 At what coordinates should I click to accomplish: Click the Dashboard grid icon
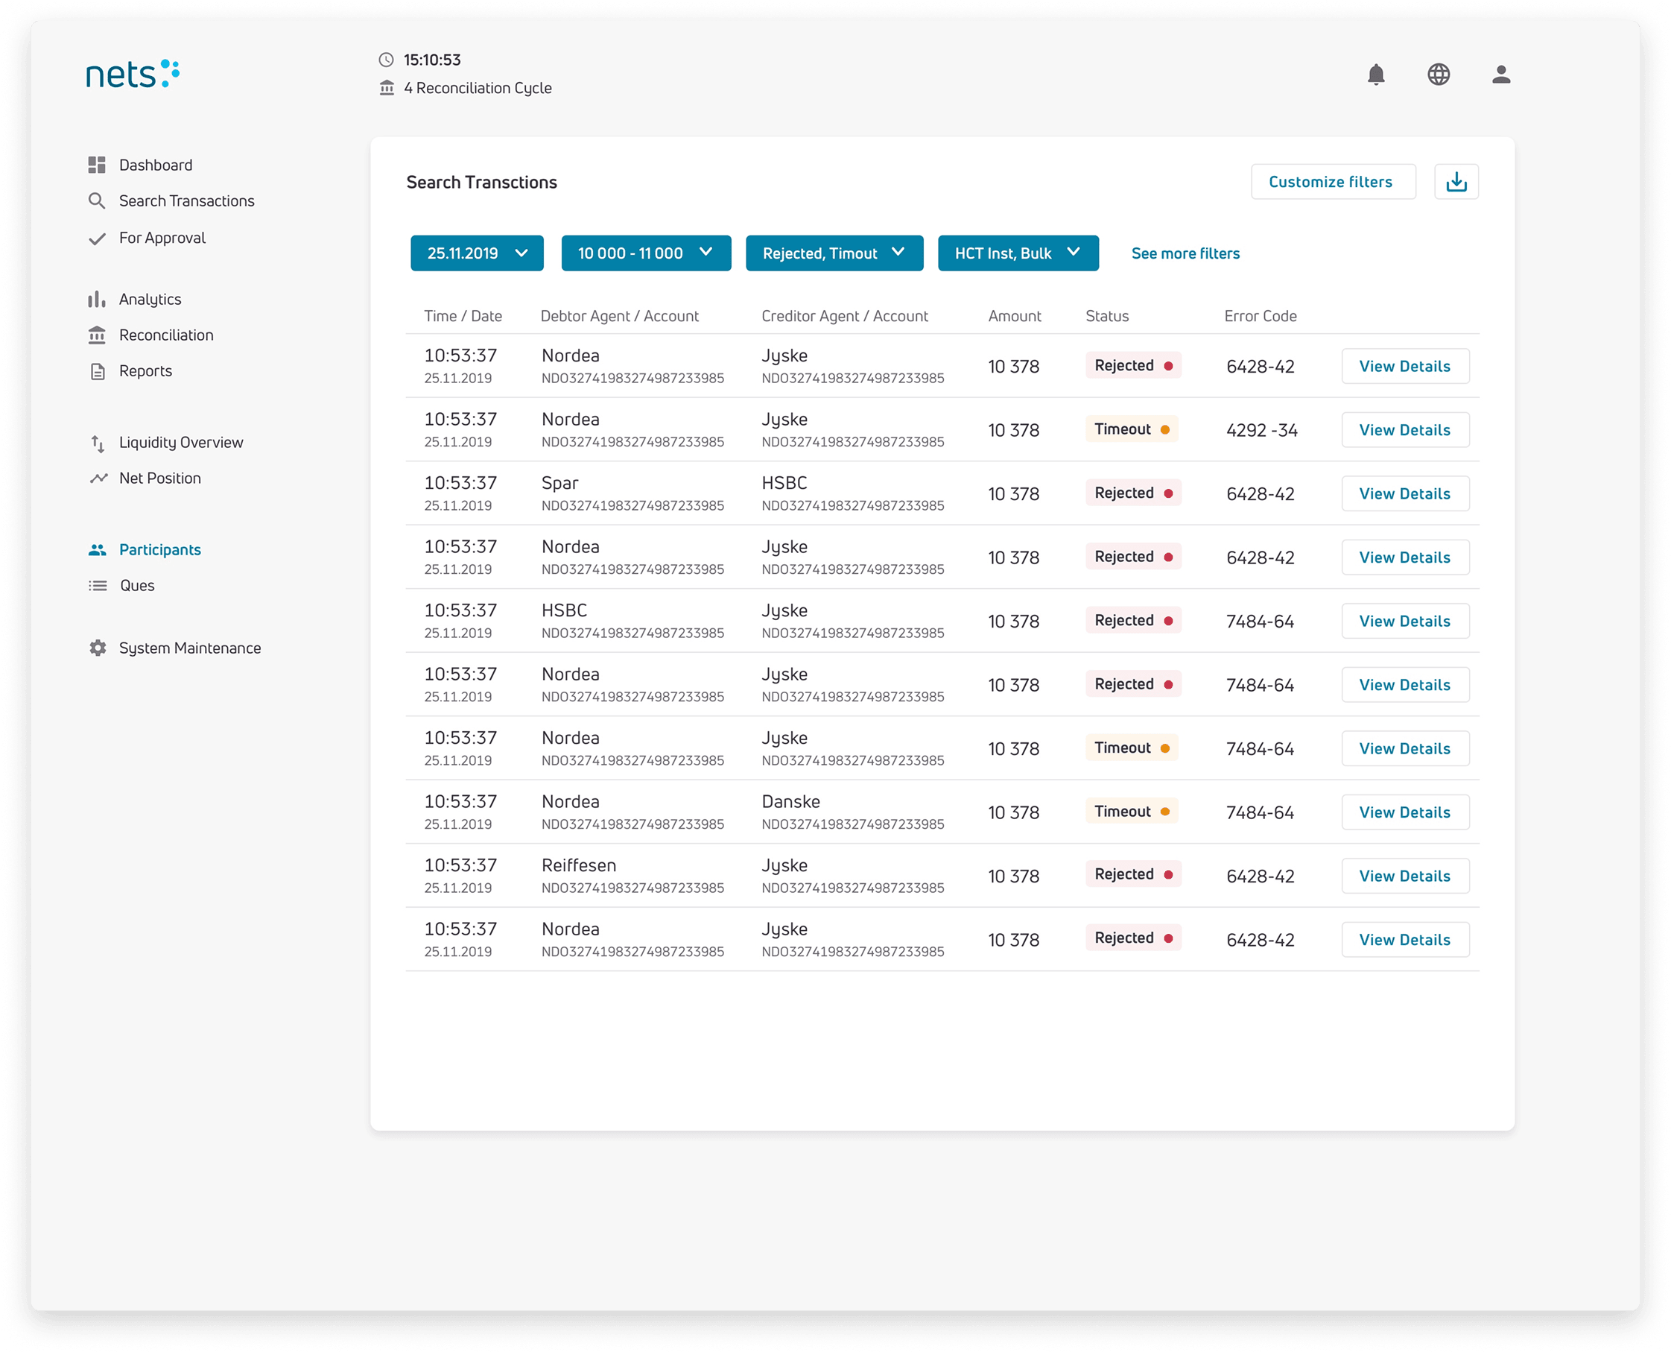click(97, 165)
